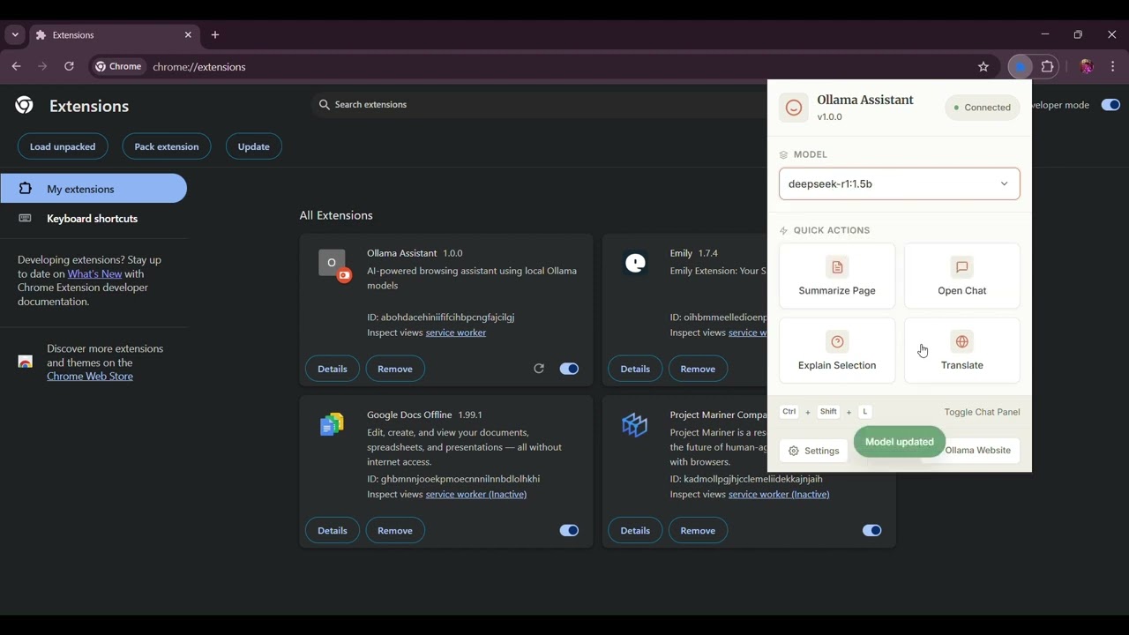The width and height of the screenshot is (1129, 635).
Task: Open the deepseek-r1:1.5b model dropdown
Action: click(x=900, y=184)
